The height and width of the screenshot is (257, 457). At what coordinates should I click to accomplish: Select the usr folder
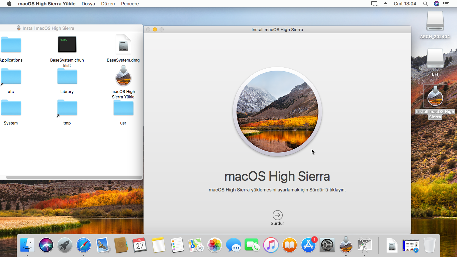point(123,108)
